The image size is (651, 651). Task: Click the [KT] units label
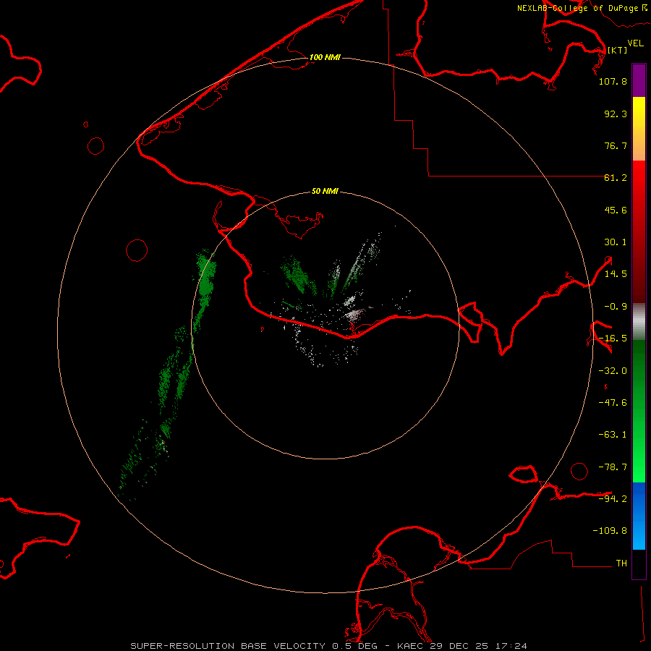(618, 50)
